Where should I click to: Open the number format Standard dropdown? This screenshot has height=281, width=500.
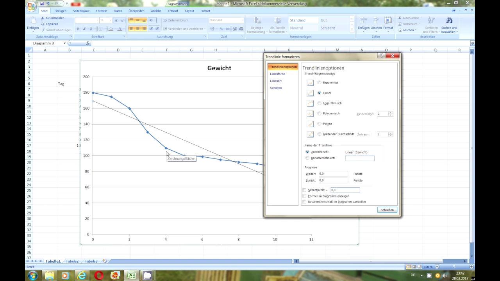tap(242, 20)
